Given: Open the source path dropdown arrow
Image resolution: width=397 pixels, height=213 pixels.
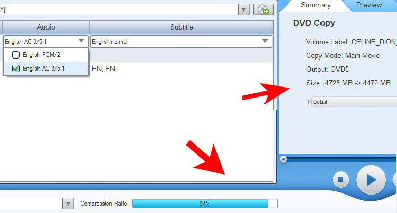Looking at the screenshot, I should click(x=244, y=9).
